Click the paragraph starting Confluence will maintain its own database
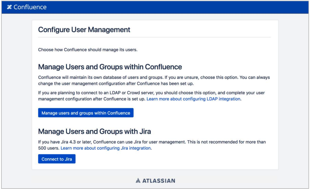 coord(154,81)
